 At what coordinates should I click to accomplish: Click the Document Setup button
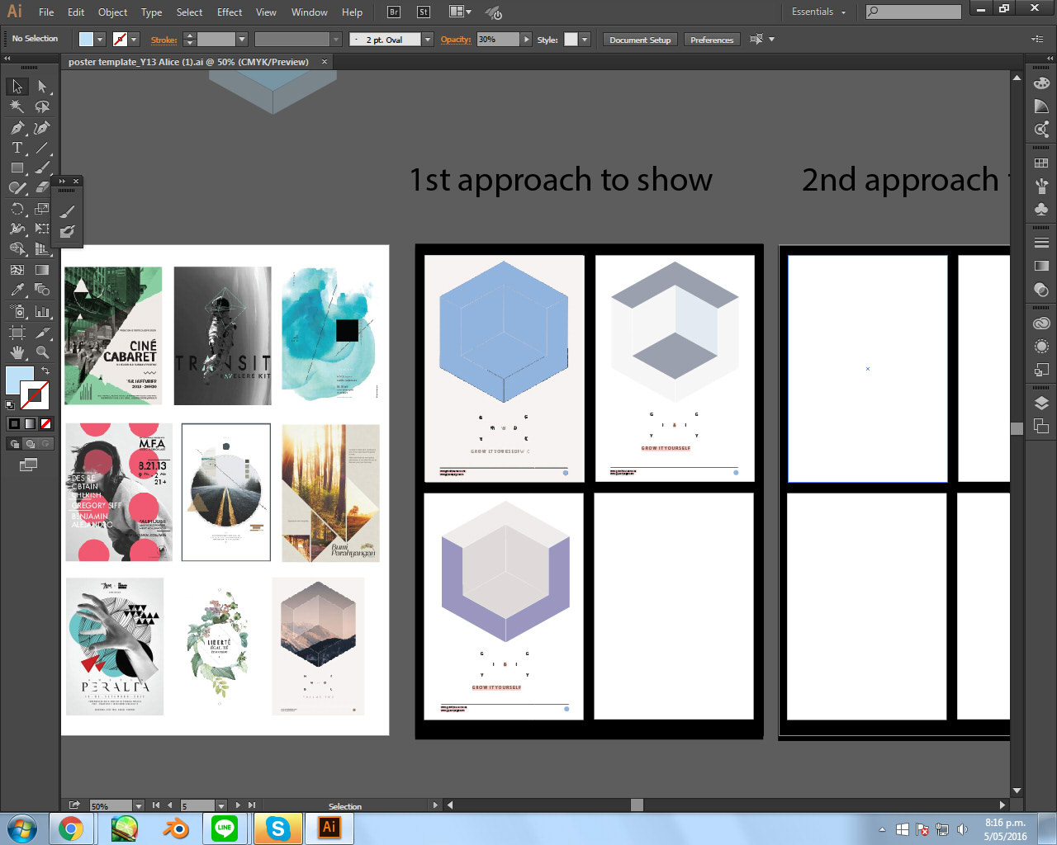[x=640, y=40]
